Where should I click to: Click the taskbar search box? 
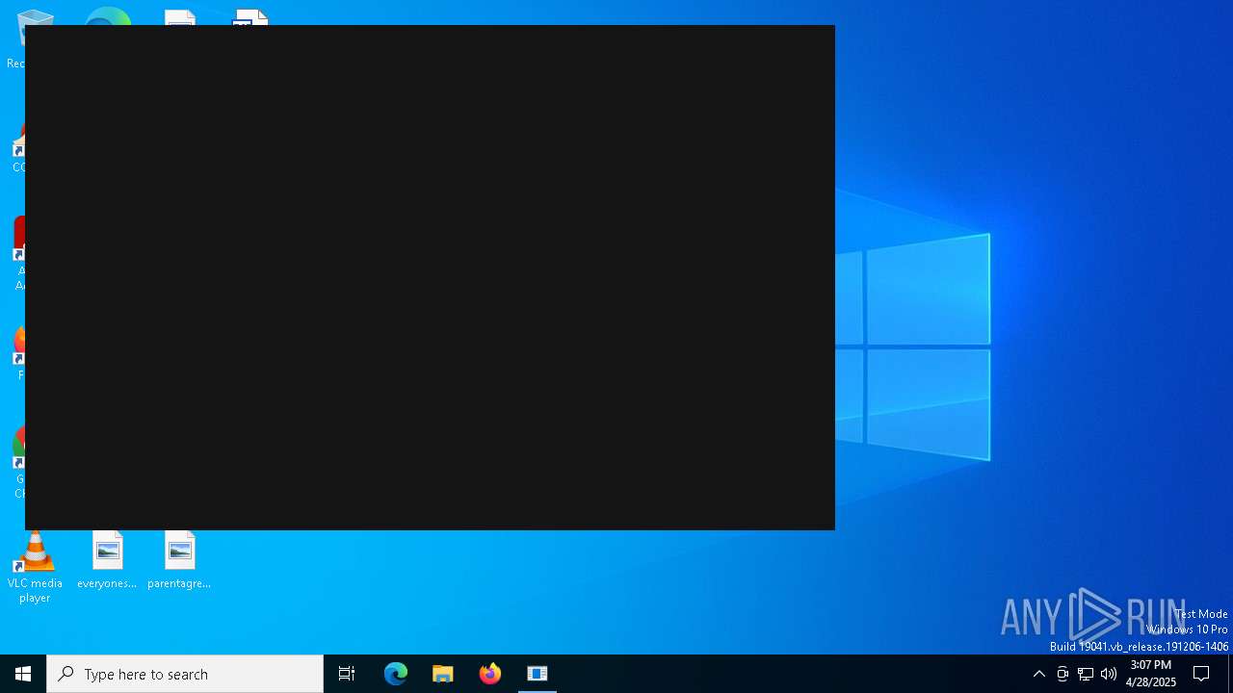coord(185,674)
